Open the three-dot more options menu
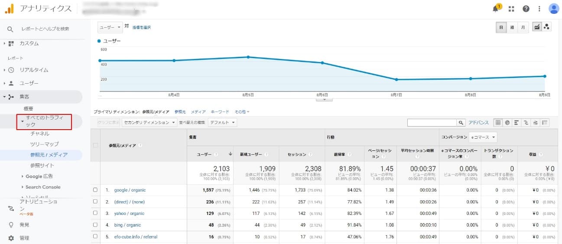Screen dimensions: 562x244 [539, 9]
